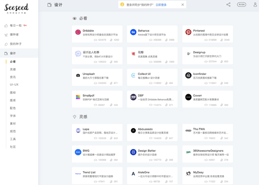Click the Trend List logo icon

(78, 174)
